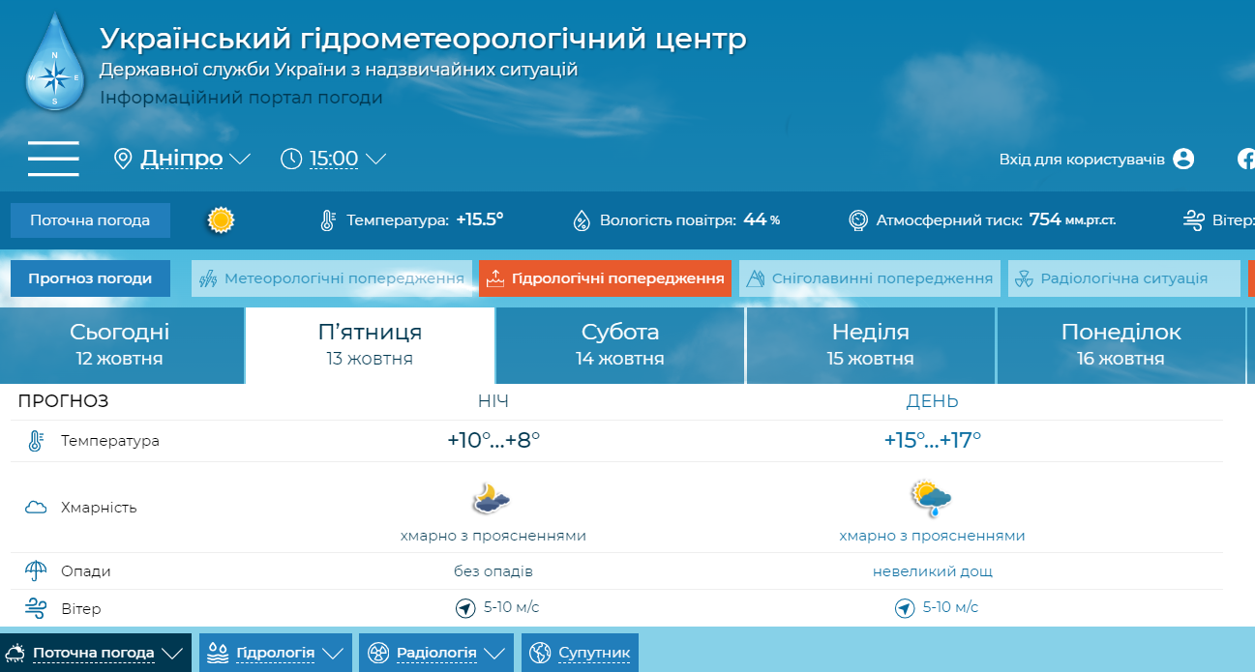Open Гідрологічні попередження warnings
The width and height of the screenshot is (1255, 672).
pyautogui.click(x=605, y=278)
